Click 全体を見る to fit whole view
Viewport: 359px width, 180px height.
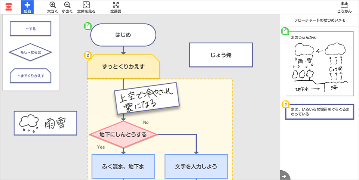tap(86, 7)
